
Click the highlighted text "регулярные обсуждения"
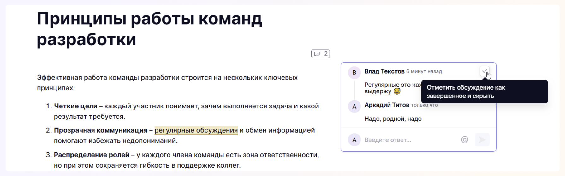click(196, 130)
